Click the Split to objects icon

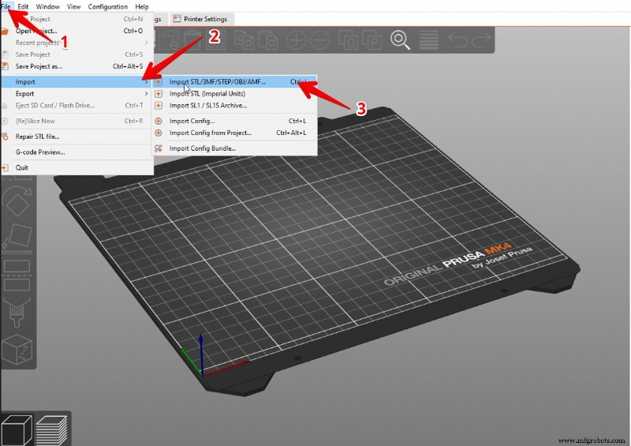pos(348,40)
